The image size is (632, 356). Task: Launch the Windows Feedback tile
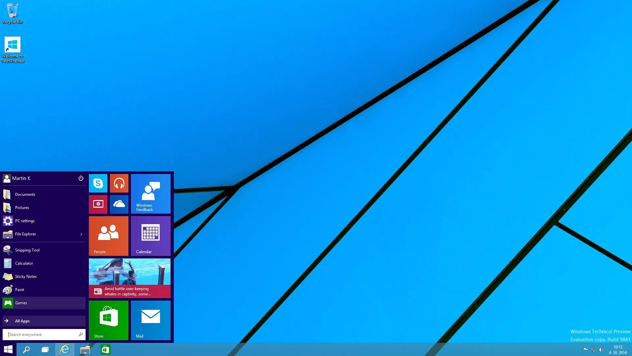tap(150, 194)
